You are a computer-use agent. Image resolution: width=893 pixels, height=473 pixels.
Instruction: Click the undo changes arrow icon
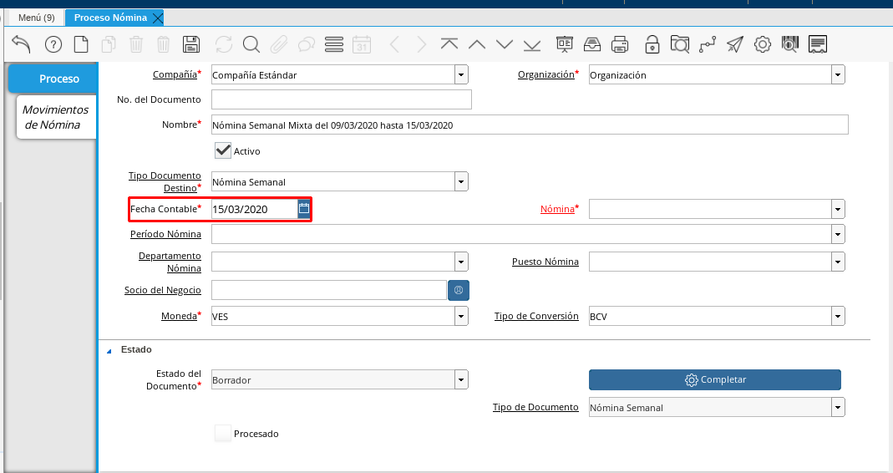point(21,44)
